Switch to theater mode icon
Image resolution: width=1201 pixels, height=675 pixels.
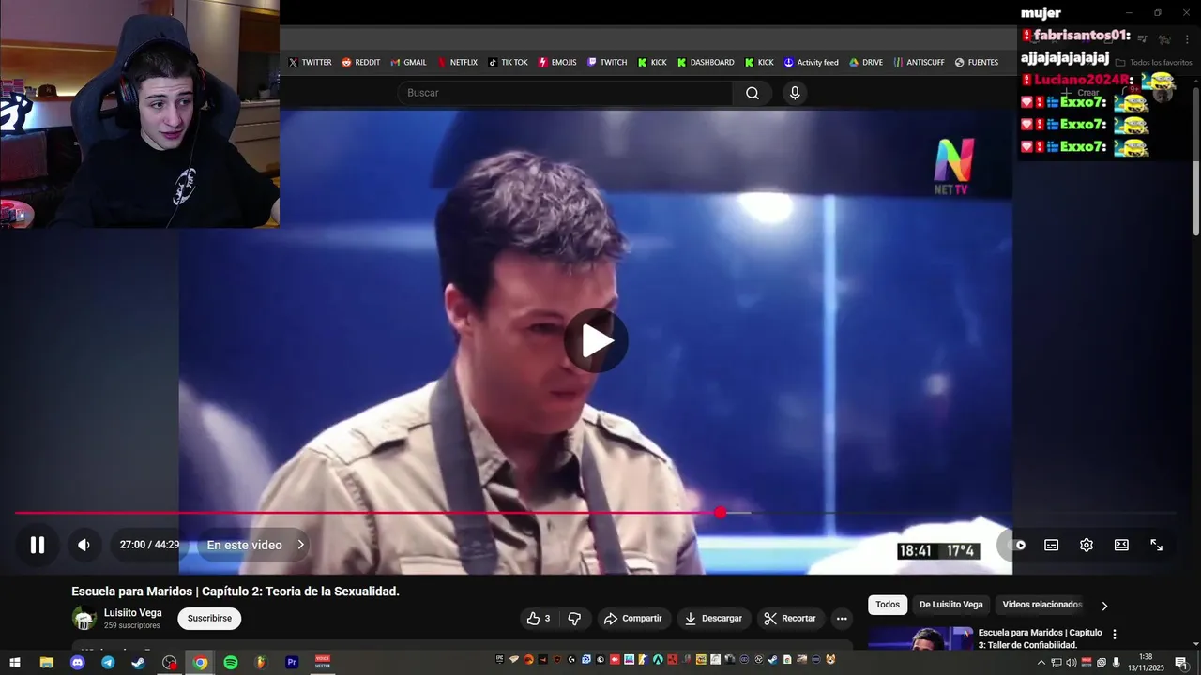1121,545
